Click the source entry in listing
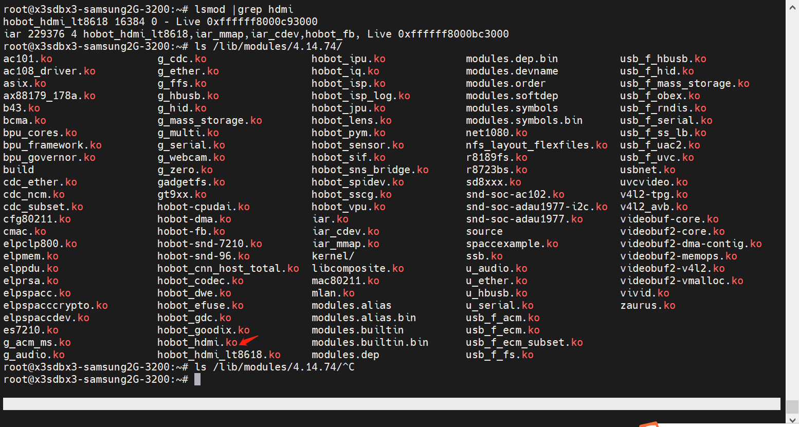The height and width of the screenshot is (427, 799). [x=484, y=232]
